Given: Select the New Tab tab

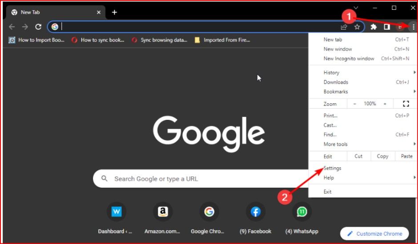Looking at the screenshot, I should click(55, 12).
